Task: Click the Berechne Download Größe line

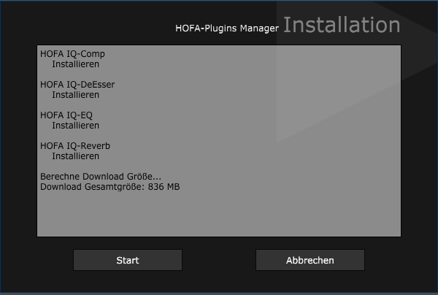Action: [x=101, y=177]
